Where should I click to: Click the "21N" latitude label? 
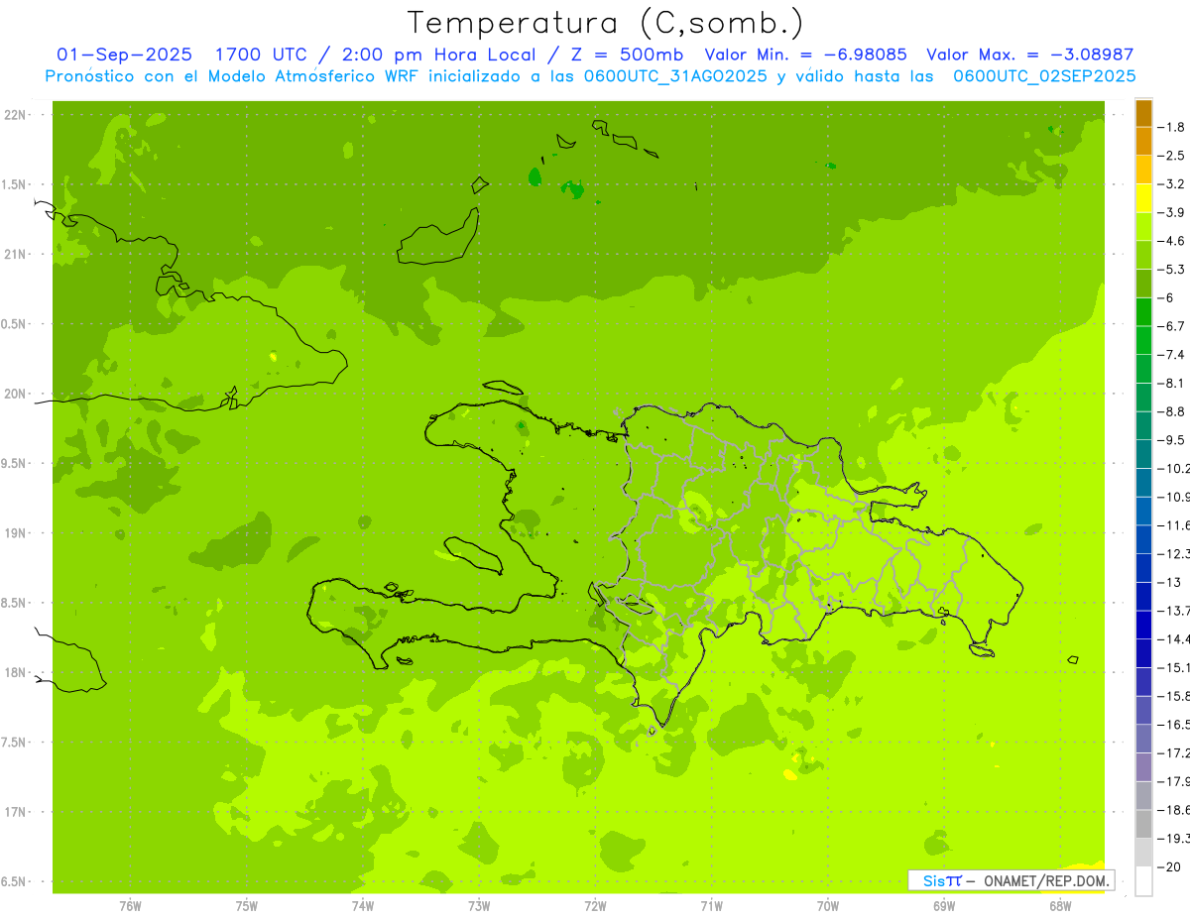[17, 255]
